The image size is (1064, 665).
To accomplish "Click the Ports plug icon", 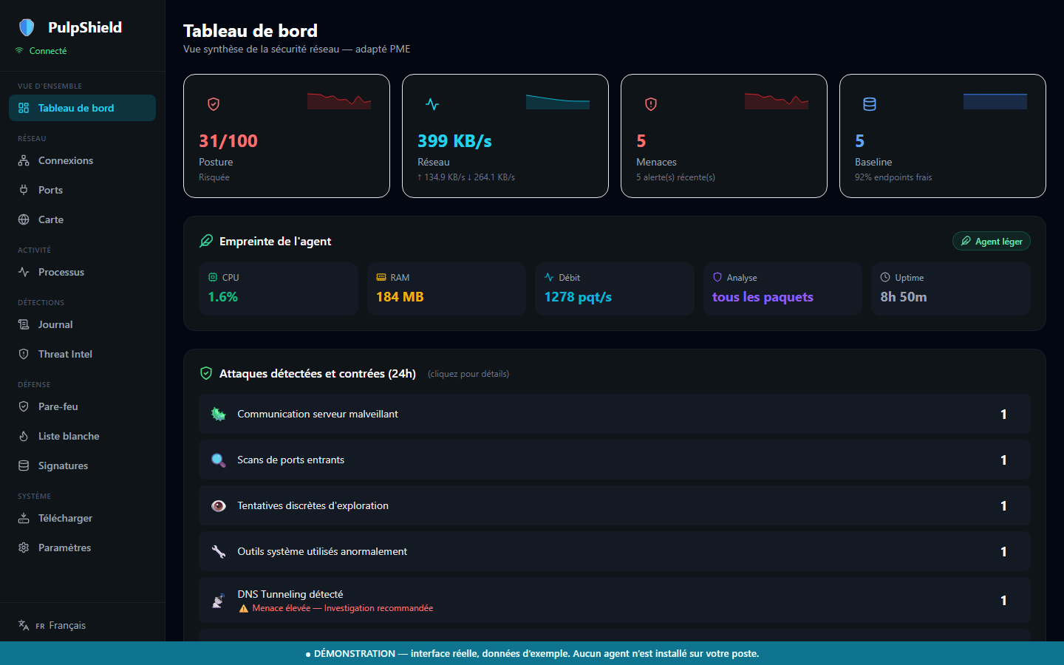I will click(24, 190).
